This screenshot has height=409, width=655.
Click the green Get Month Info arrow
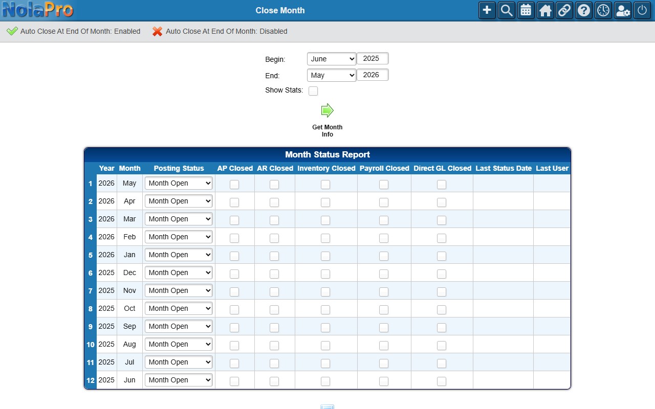pyautogui.click(x=327, y=110)
